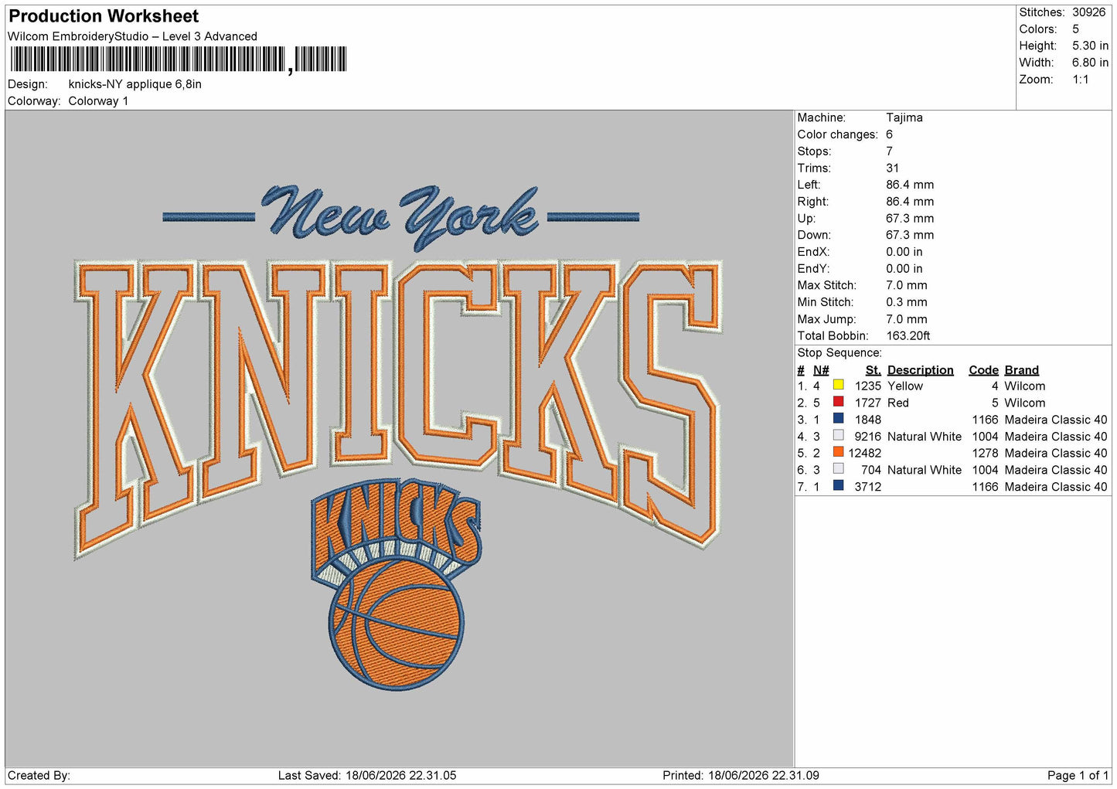Click the white swatch in stop row 6
The width and height of the screenshot is (1117, 789).
(x=838, y=469)
